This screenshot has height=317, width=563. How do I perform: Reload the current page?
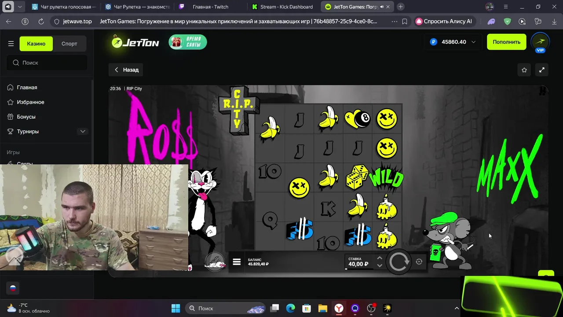point(41,21)
